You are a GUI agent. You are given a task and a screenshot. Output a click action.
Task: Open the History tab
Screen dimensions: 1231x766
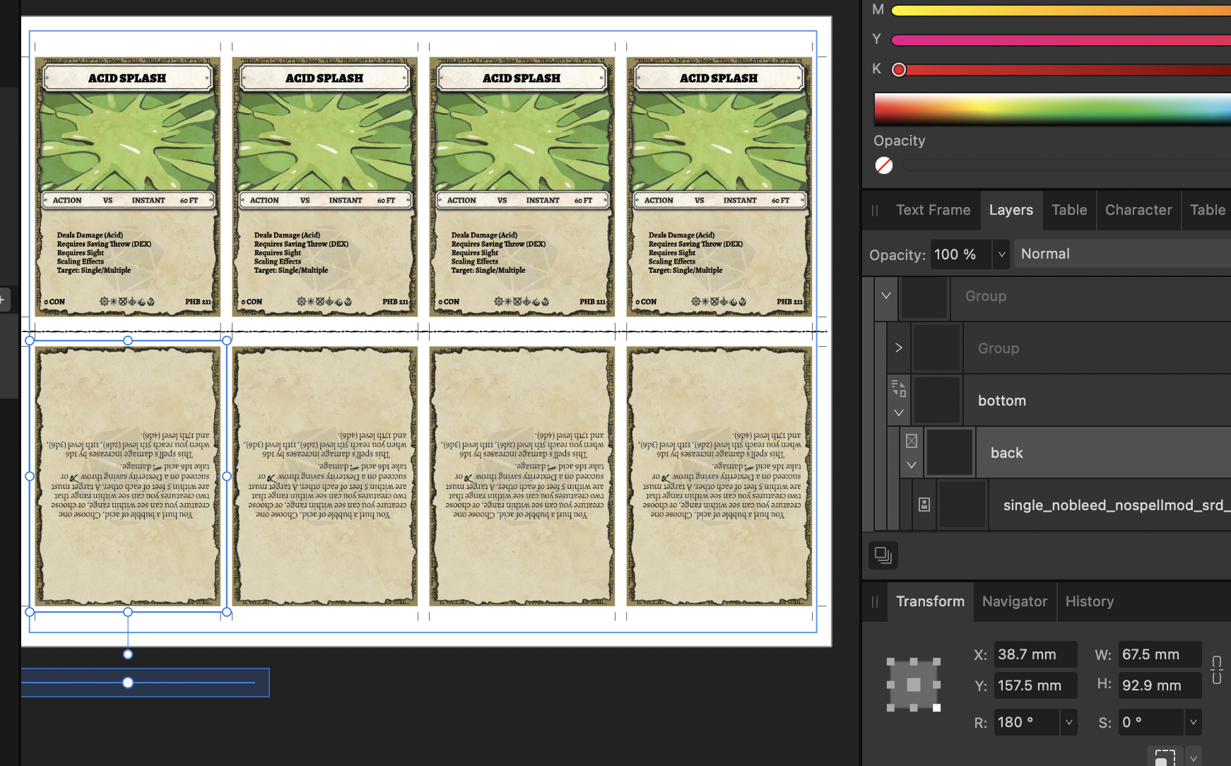click(x=1090, y=602)
